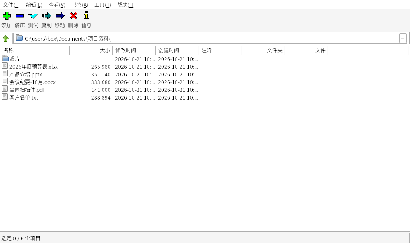The image size is (410, 243).
Task: Open the 编辑(E) menu
Action: point(34,5)
